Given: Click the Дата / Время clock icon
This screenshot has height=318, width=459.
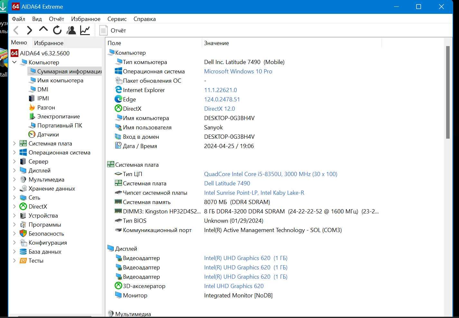Looking at the screenshot, I should point(118,146).
